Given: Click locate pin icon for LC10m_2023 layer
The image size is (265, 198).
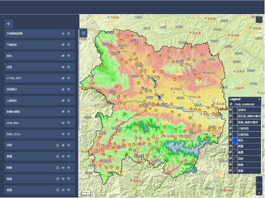Looking at the screenshot, I should 69,78.
